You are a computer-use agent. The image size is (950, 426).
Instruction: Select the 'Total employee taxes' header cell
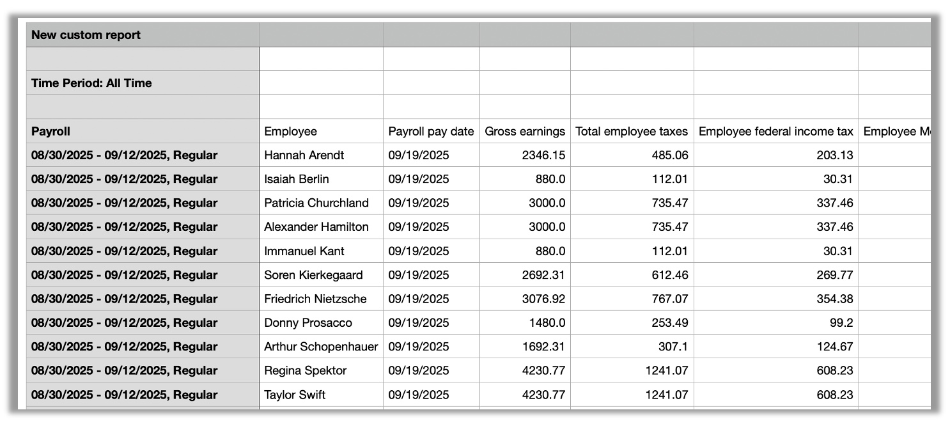pyautogui.click(x=632, y=131)
